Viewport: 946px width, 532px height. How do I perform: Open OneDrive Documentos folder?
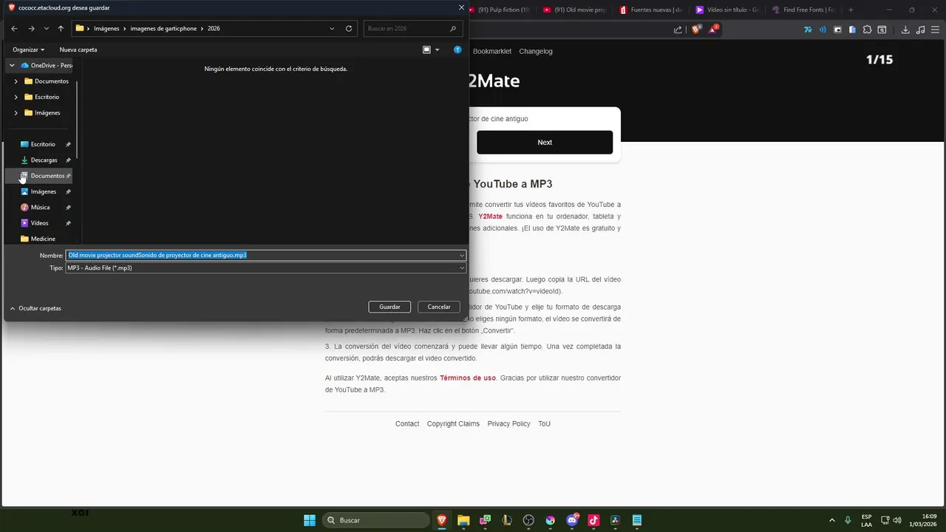coord(47,81)
